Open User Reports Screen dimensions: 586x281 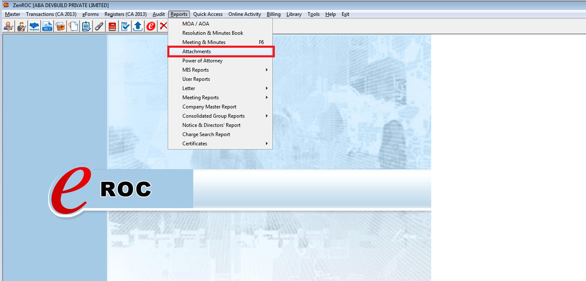[x=220, y=79]
